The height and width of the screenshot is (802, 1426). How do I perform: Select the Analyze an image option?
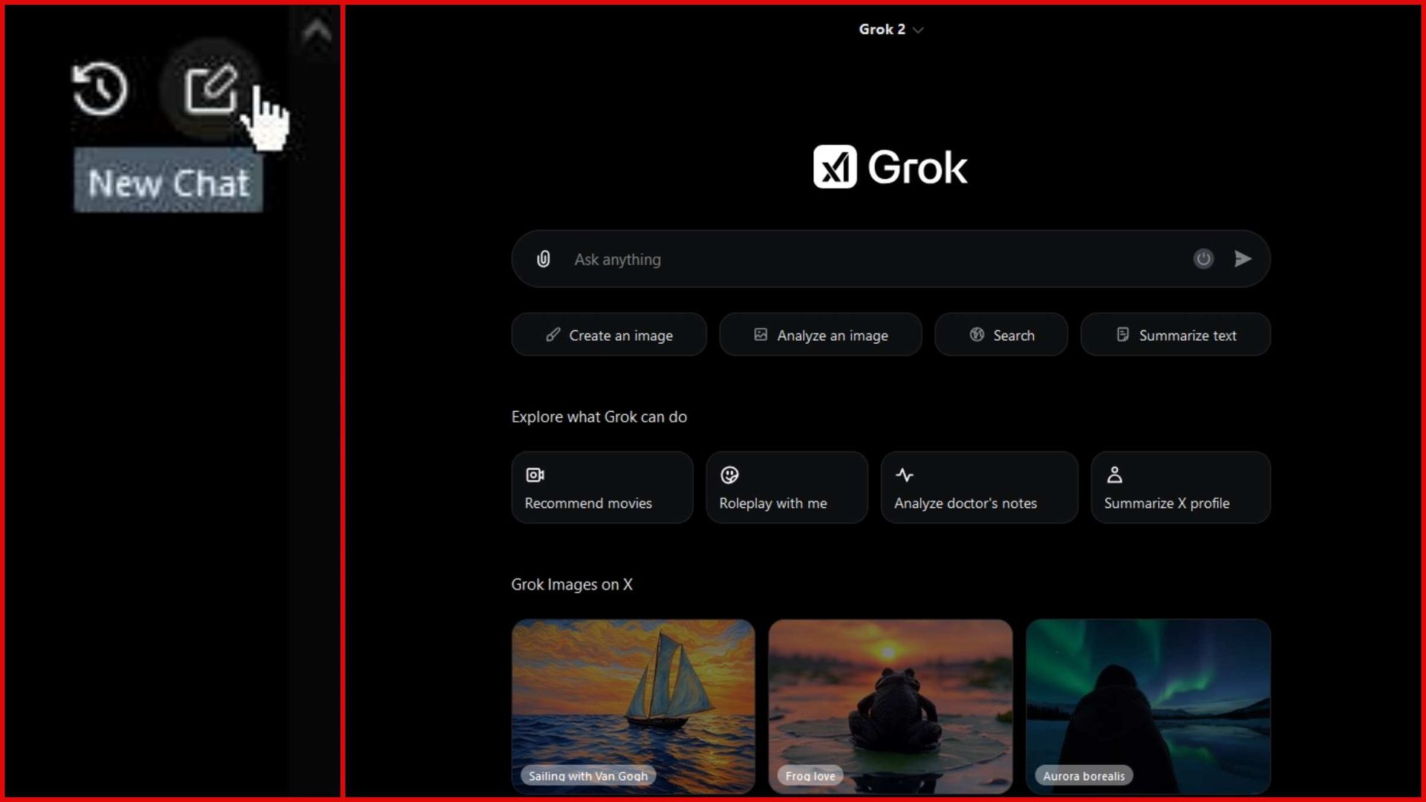[820, 335]
